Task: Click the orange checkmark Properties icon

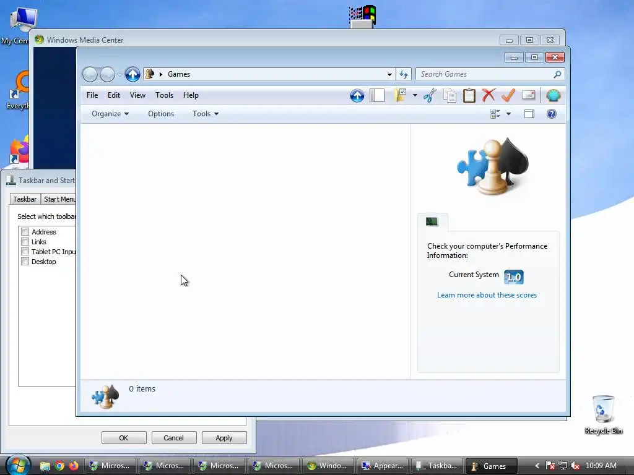Action: coord(508,95)
